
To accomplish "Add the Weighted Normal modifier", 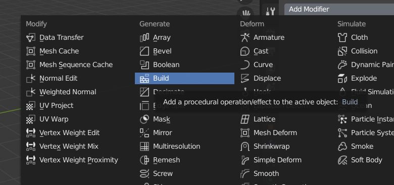I will tap(68, 92).
